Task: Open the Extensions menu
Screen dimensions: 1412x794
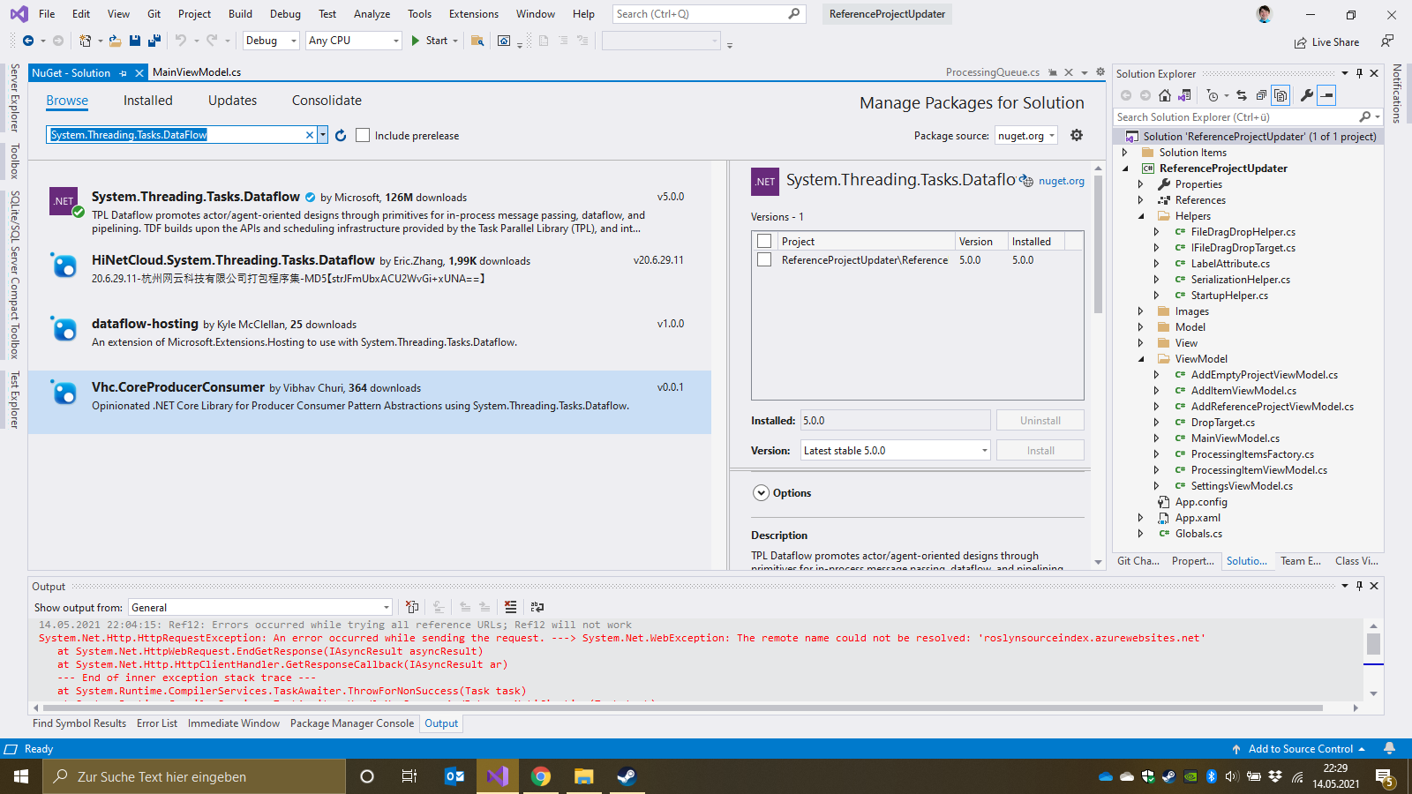Action: click(x=474, y=14)
